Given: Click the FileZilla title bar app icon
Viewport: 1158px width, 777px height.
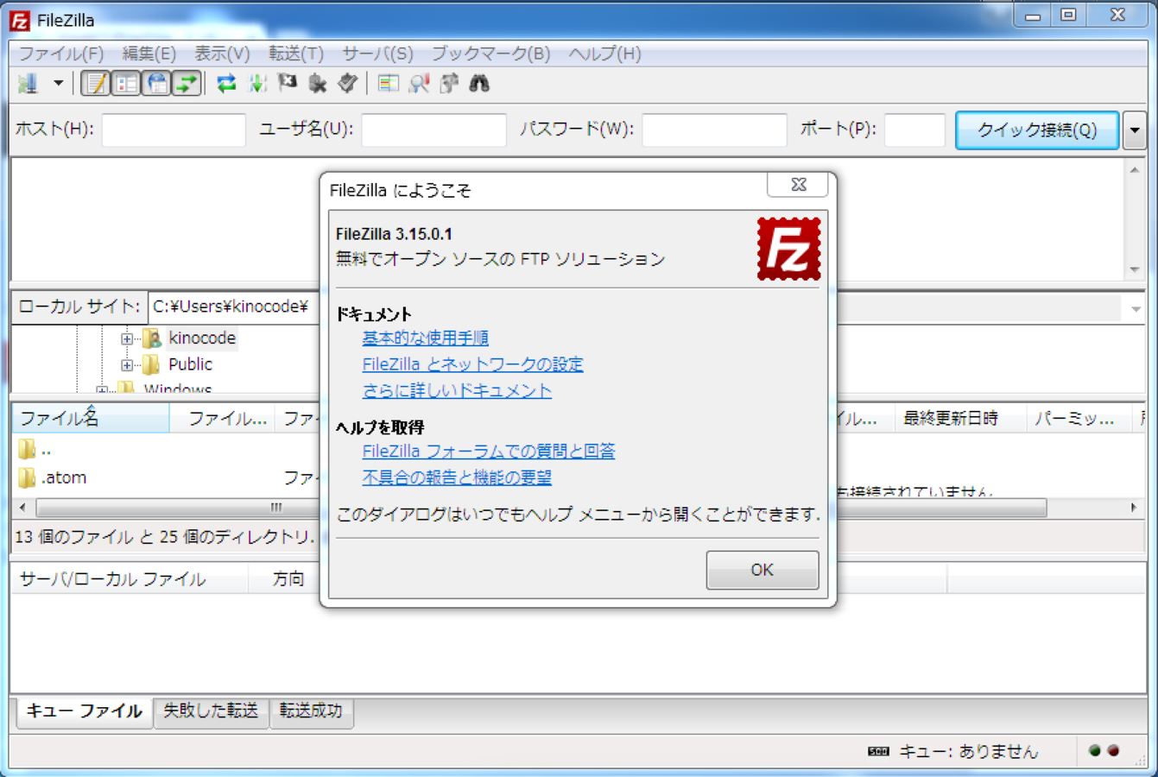Looking at the screenshot, I should 20,20.
